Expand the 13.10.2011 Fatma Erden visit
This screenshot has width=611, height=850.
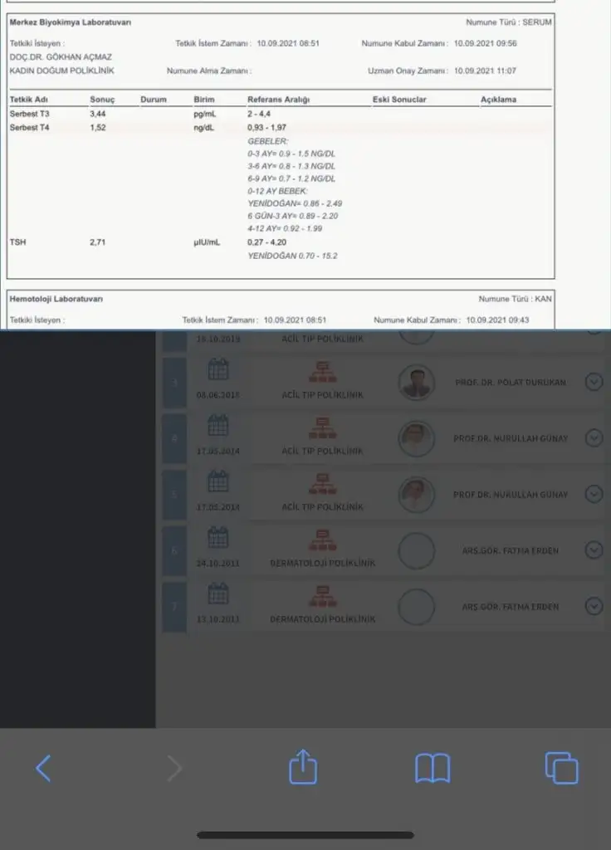tap(594, 606)
